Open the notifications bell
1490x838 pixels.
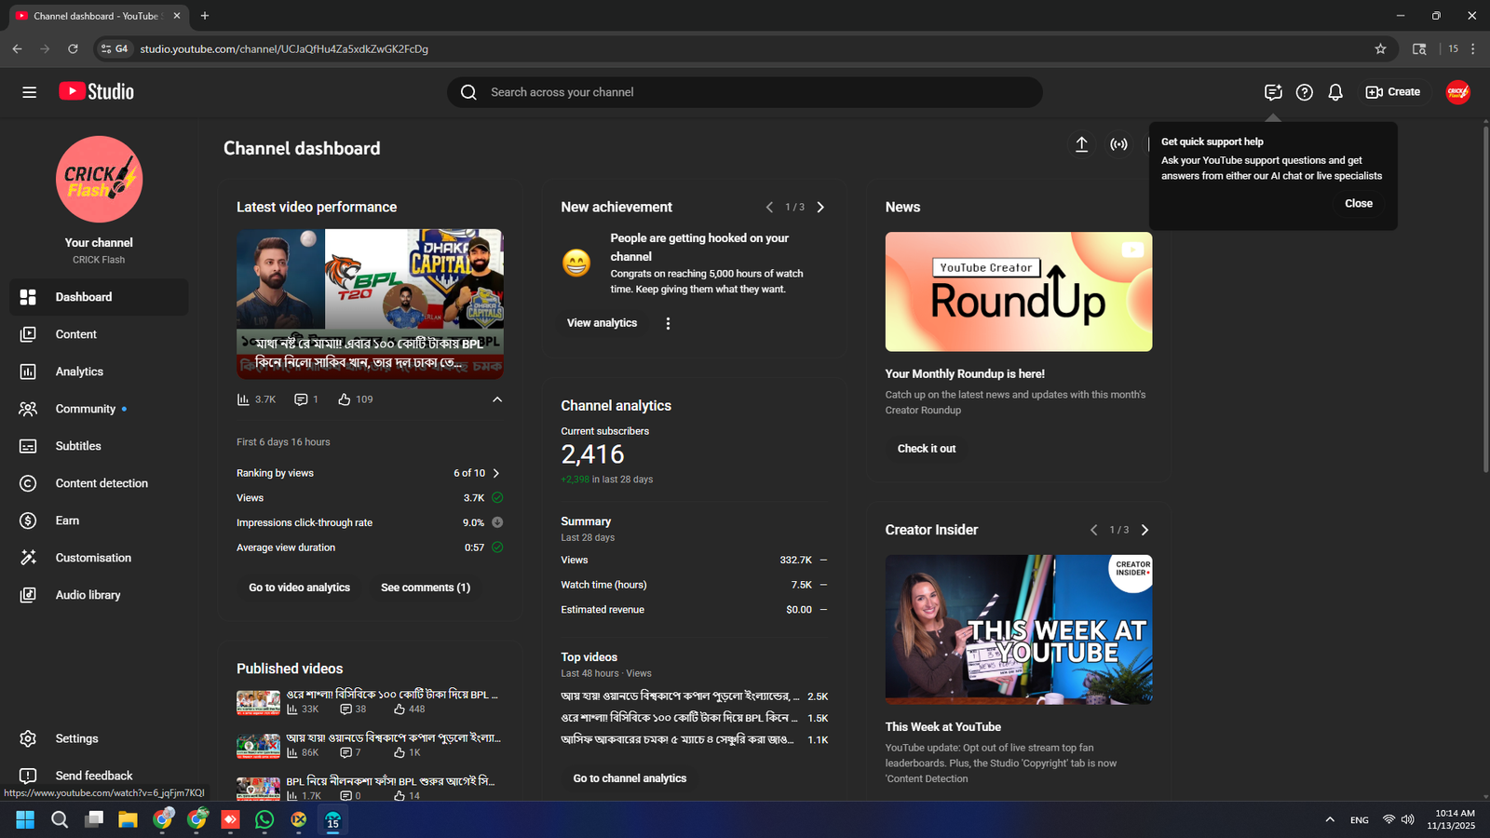1335,92
